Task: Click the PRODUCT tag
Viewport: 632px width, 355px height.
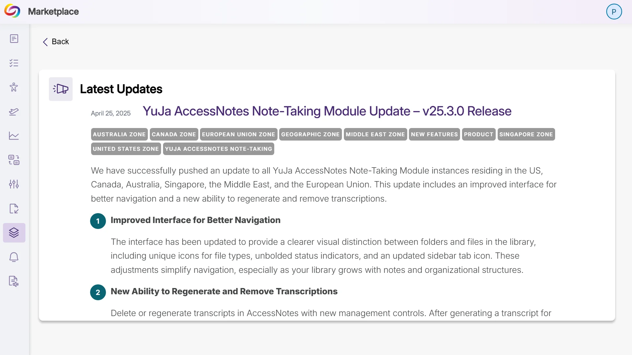Action: [479, 134]
